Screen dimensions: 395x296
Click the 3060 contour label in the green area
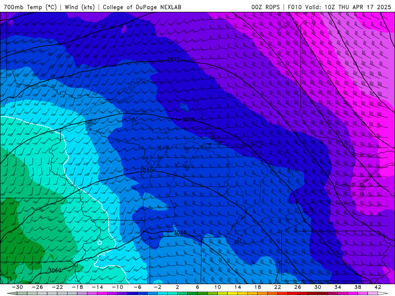coord(55,270)
